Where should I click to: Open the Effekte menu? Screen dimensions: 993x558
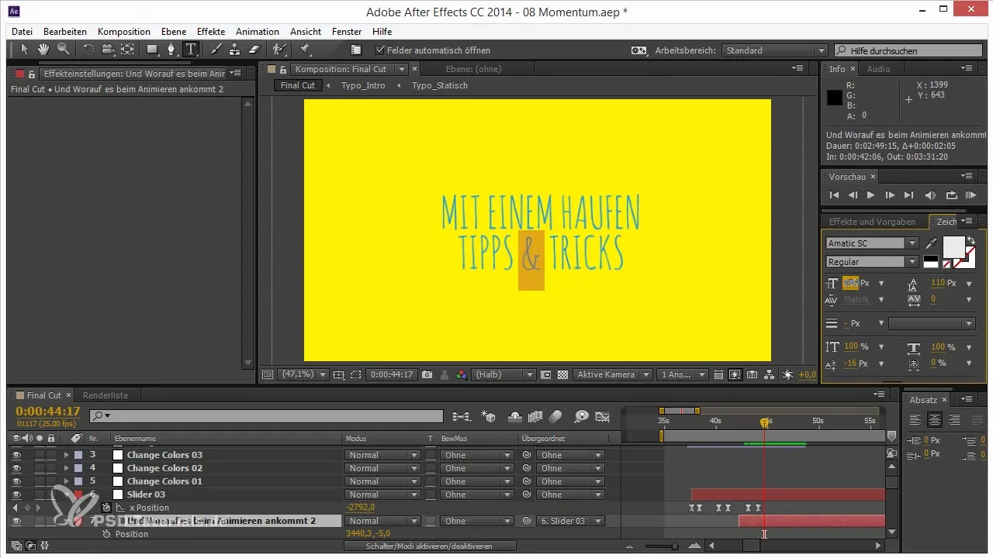point(211,32)
